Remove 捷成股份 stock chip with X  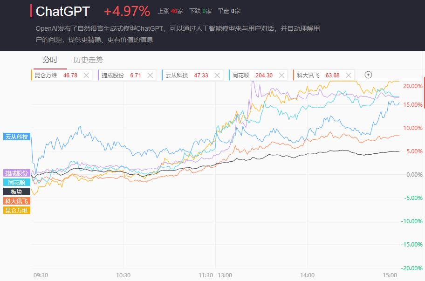[150, 75]
